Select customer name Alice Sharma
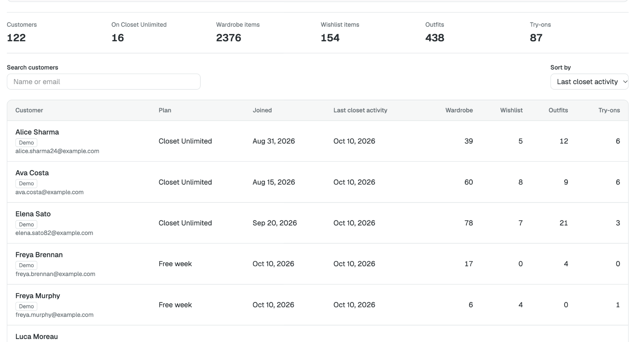 [37, 132]
